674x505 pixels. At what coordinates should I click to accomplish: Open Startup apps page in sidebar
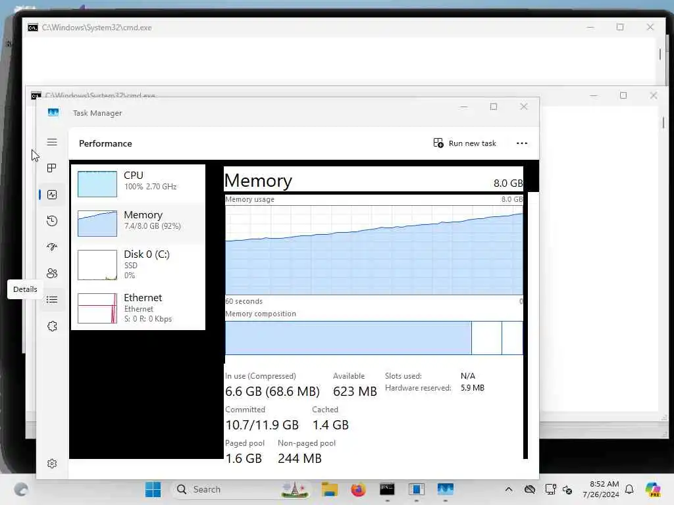click(x=52, y=247)
